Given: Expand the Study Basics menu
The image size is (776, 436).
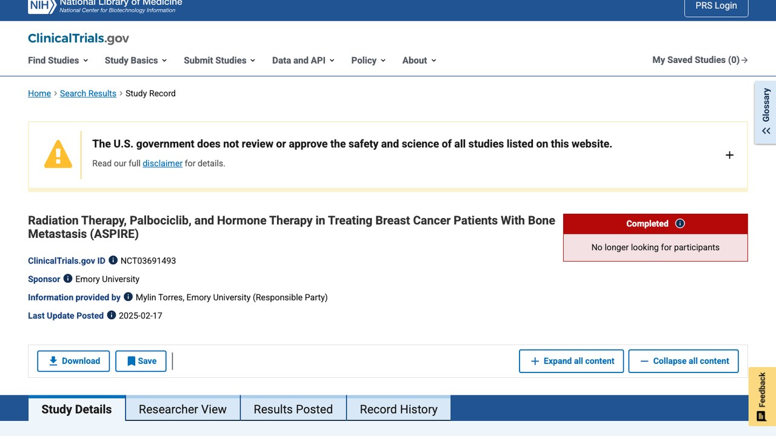Looking at the screenshot, I should click(x=136, y=60).
